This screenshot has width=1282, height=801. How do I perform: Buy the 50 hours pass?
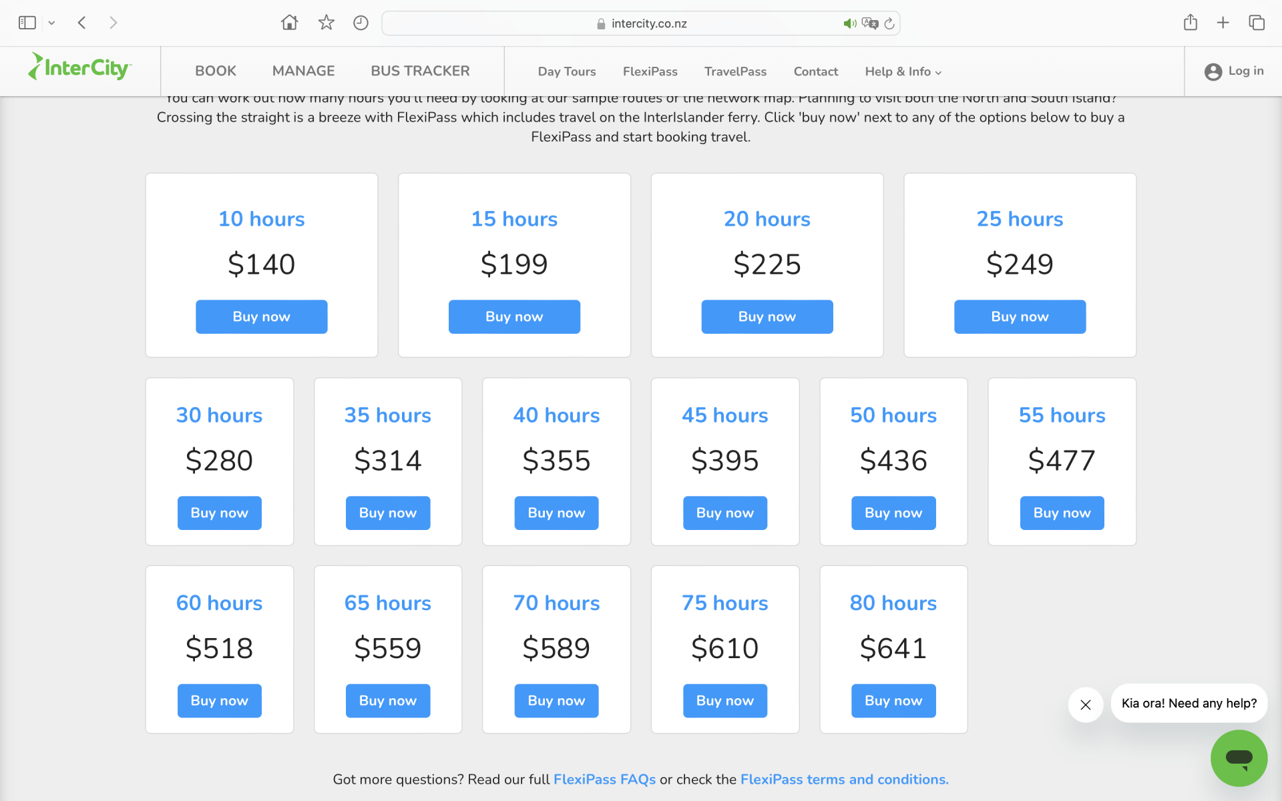893,513
